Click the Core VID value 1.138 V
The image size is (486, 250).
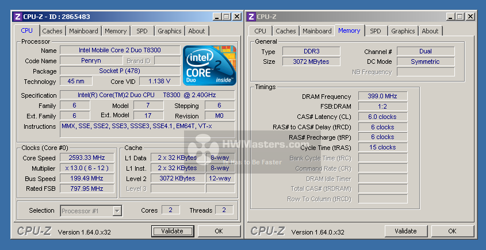click(x=160, y=81)
